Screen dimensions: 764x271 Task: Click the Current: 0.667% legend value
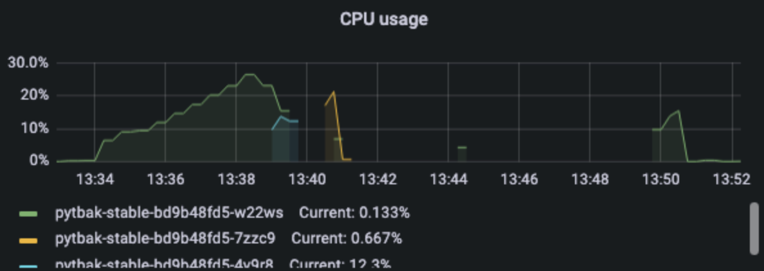(347, 239)
